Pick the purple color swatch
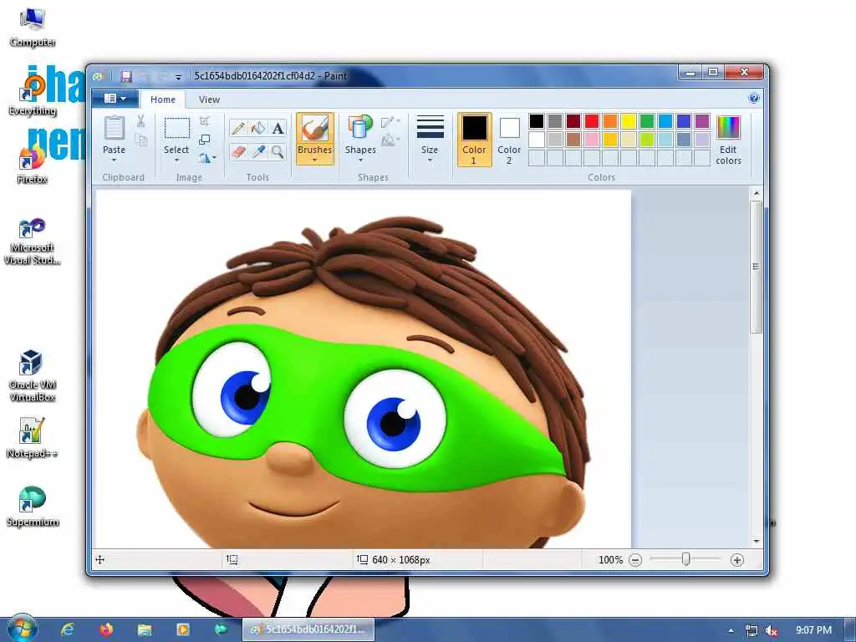856x642 pixels. (x=702, y=121)
